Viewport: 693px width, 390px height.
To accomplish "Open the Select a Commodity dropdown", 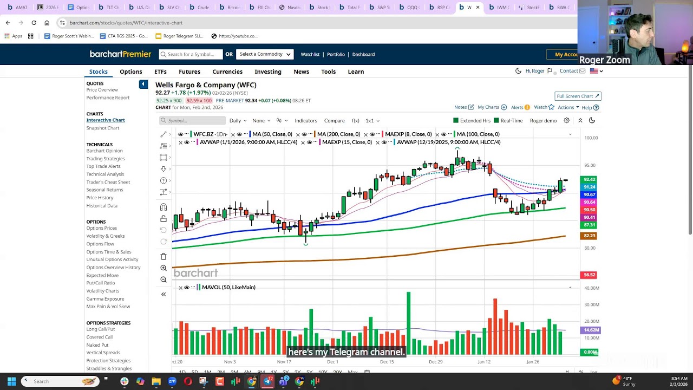I will coord(265,54).
